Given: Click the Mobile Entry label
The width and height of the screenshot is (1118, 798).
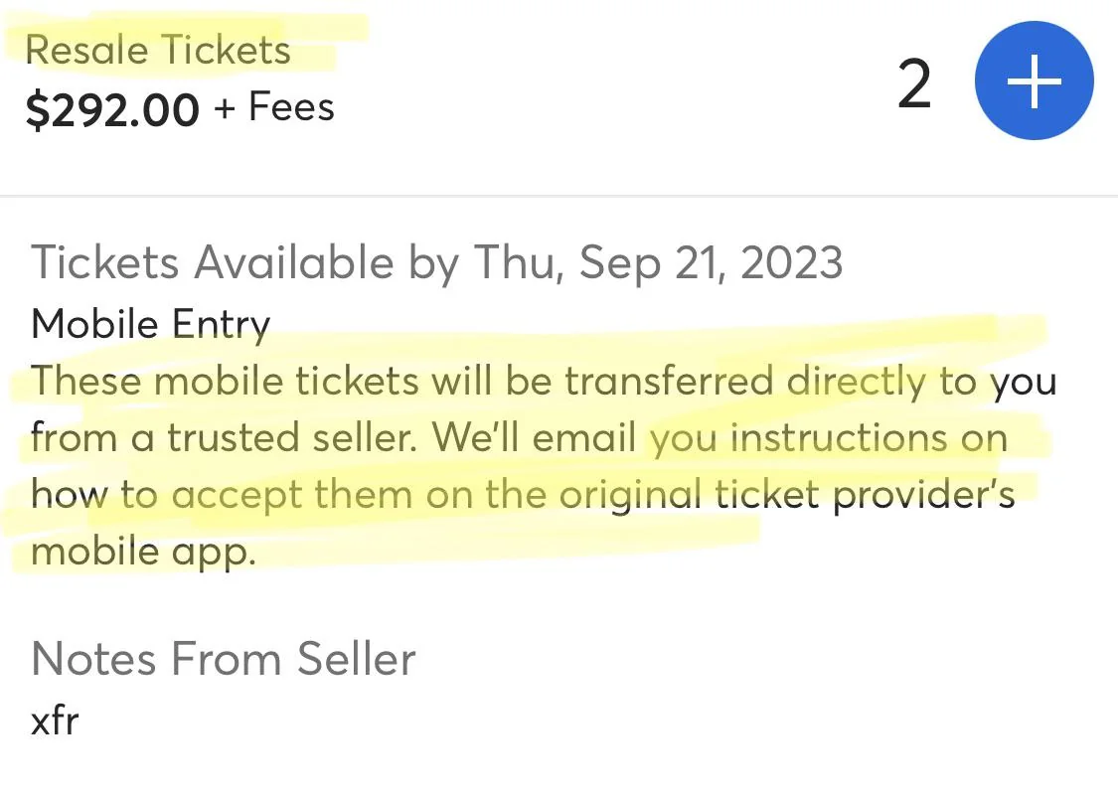Looking at the screenshot, I should point(149,323).
